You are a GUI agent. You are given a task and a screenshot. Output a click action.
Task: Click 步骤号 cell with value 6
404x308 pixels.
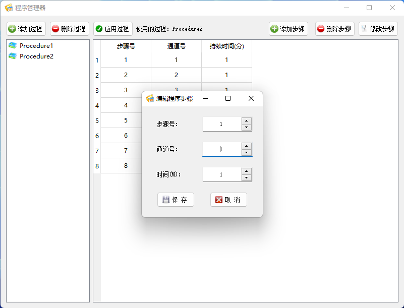121,136
